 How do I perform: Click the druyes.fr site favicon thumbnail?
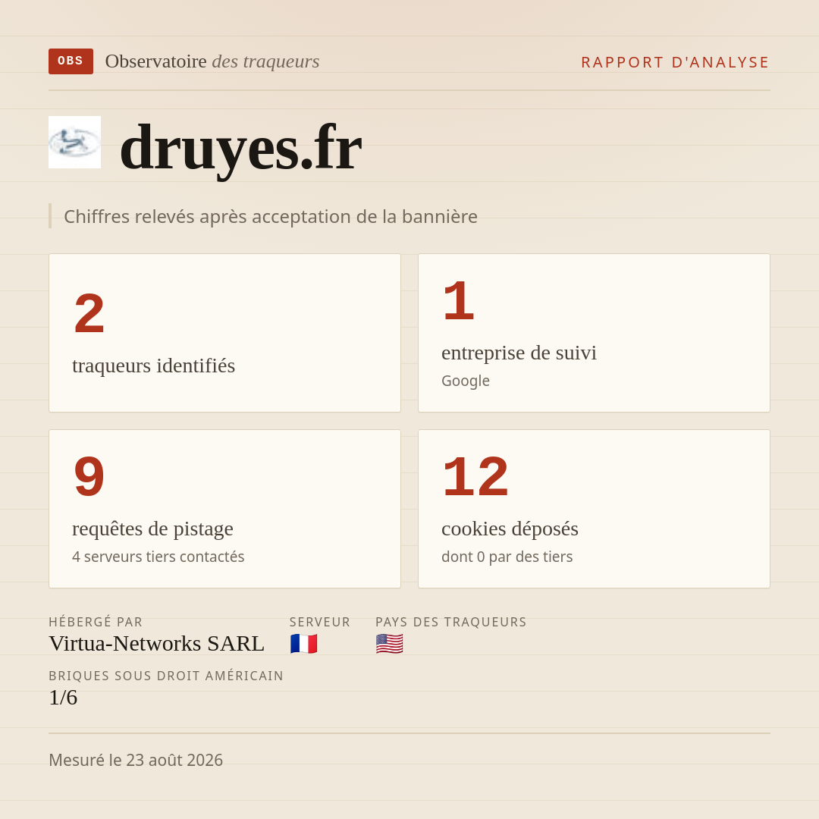[x=74, y=142]
